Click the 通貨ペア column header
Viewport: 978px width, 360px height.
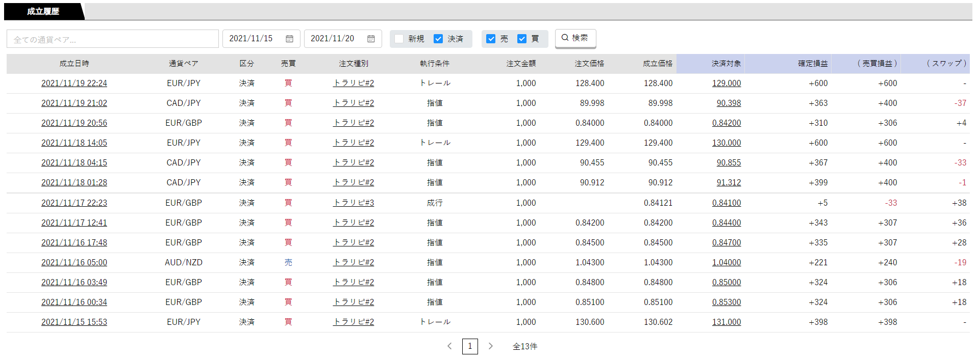pyautogui.click(x=184, y=64)
